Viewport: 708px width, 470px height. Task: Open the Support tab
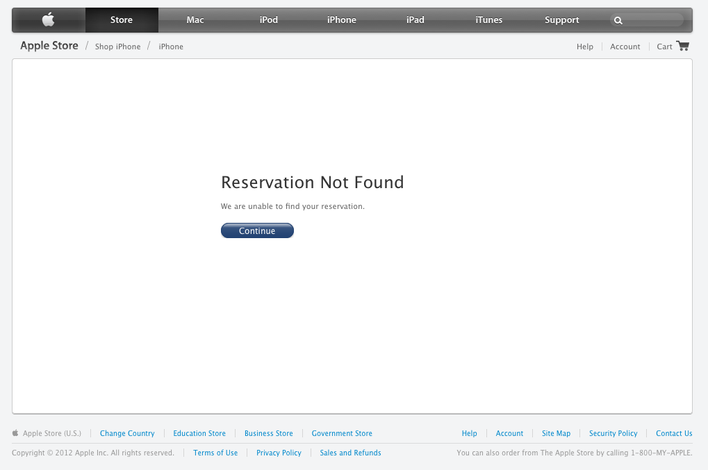pos(561,20)
